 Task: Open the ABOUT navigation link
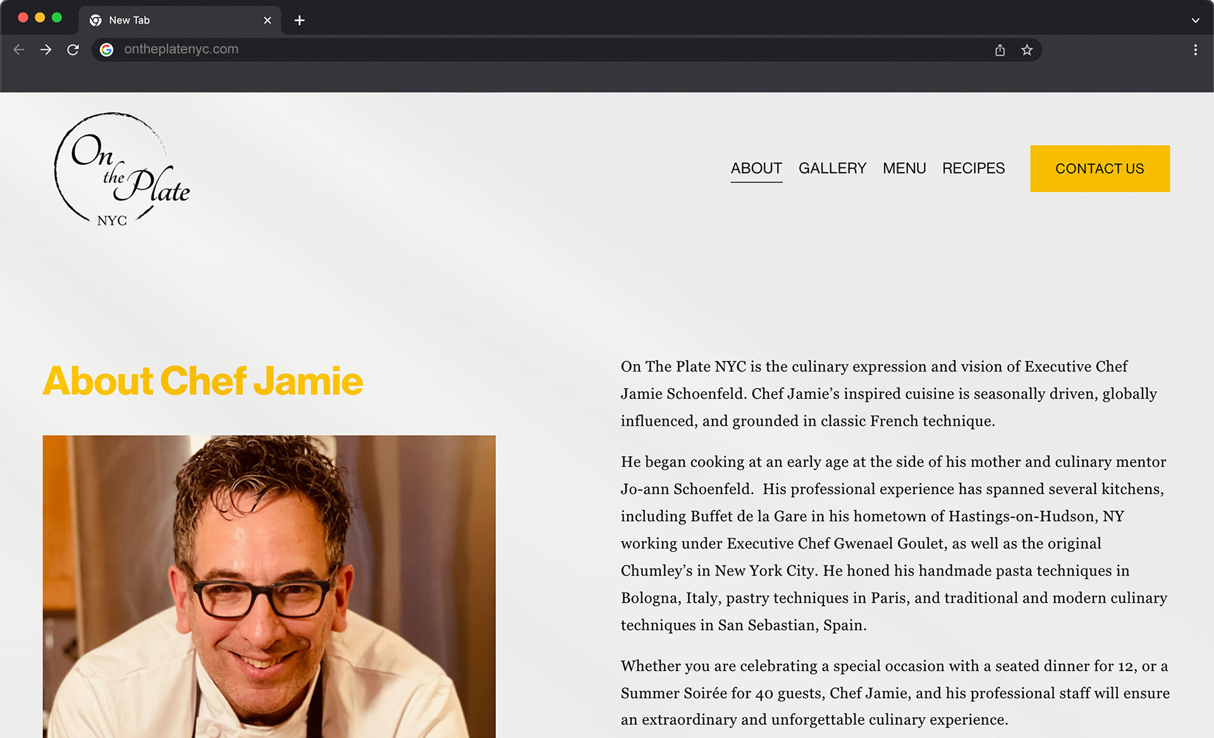tap(756, 169)
